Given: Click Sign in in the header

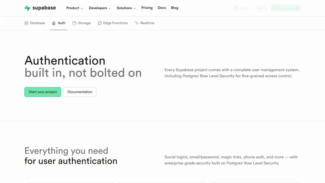Looking at the screenshot, I should pyautogui.click(x=261, y=8).
